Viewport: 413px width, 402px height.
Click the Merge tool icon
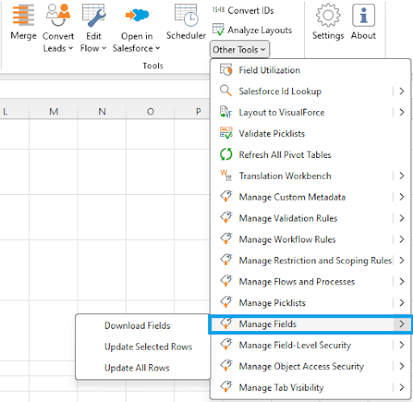[23, 15]
